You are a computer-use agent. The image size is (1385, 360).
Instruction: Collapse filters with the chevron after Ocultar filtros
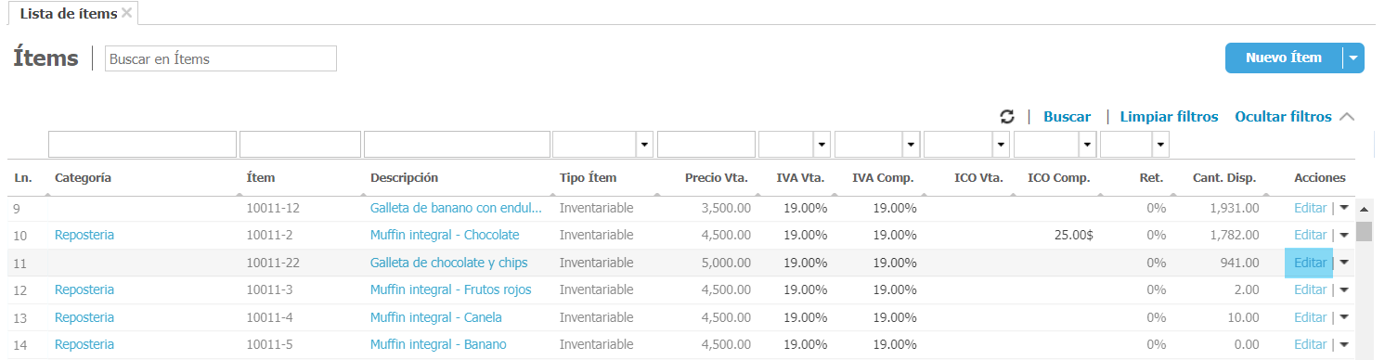[1348, 117]
